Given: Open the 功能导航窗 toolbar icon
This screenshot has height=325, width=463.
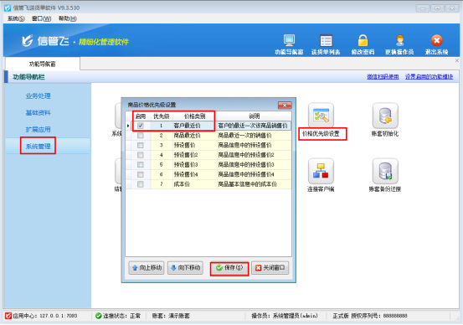Looking at the screenshot, I should (x=289, y=40).
